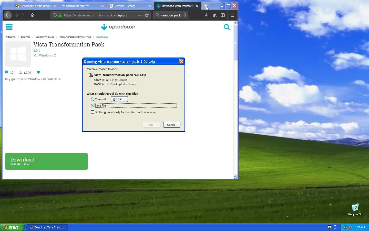Screen dimensions: 369x231
Task: Open the VISTA TRANSFORMATION PACK breadcrumb link
Action: coord(75,37)
